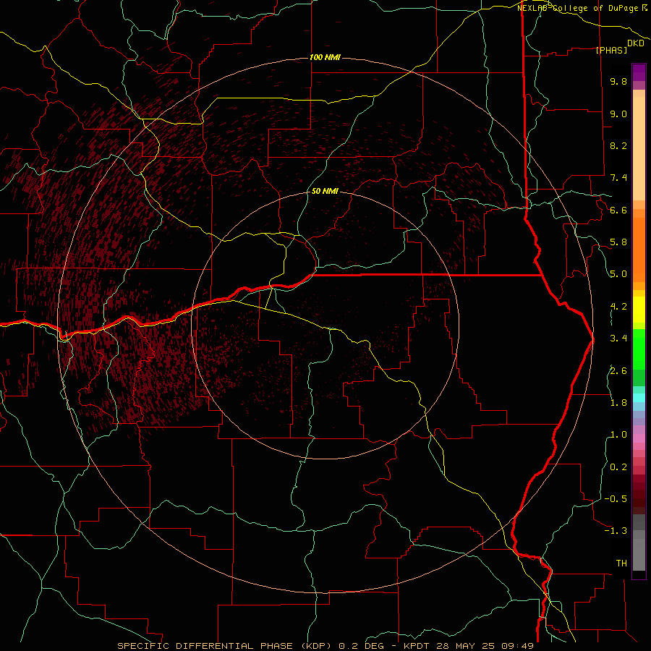651x651 pixels.
Task: Click the 8.2 value on color scale
Action: (x=618, y=145)
